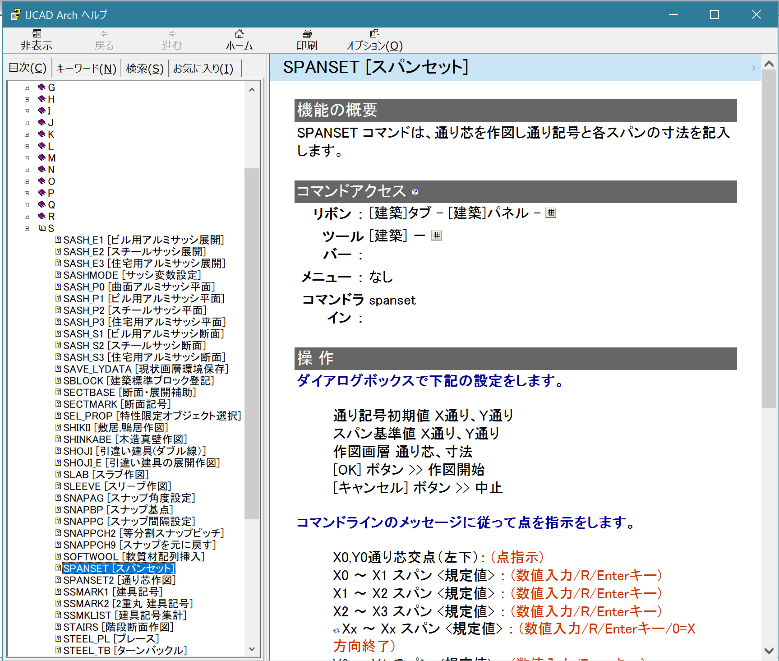Click the purple book icon for G

[x=42, y=87]
